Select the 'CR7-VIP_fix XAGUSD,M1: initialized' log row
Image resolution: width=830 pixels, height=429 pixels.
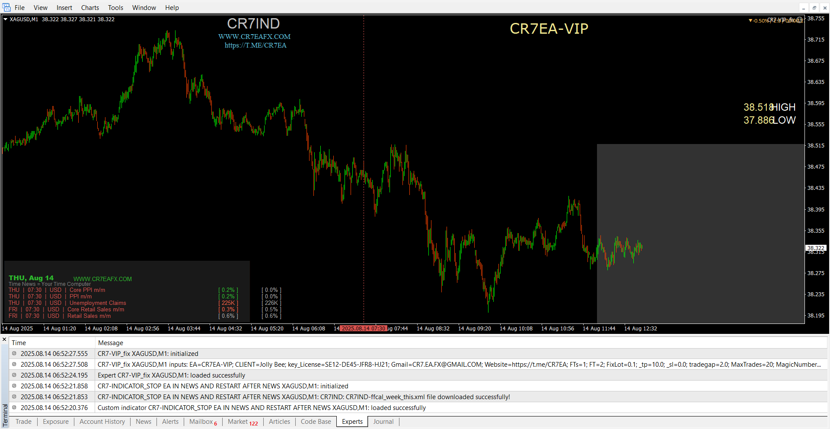(x=418, y=354)
